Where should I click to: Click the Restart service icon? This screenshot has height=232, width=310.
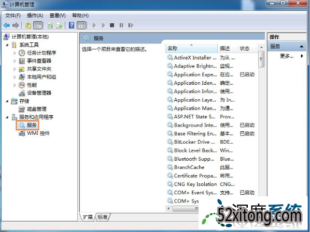pyautogui.click(x=131, y=25)
